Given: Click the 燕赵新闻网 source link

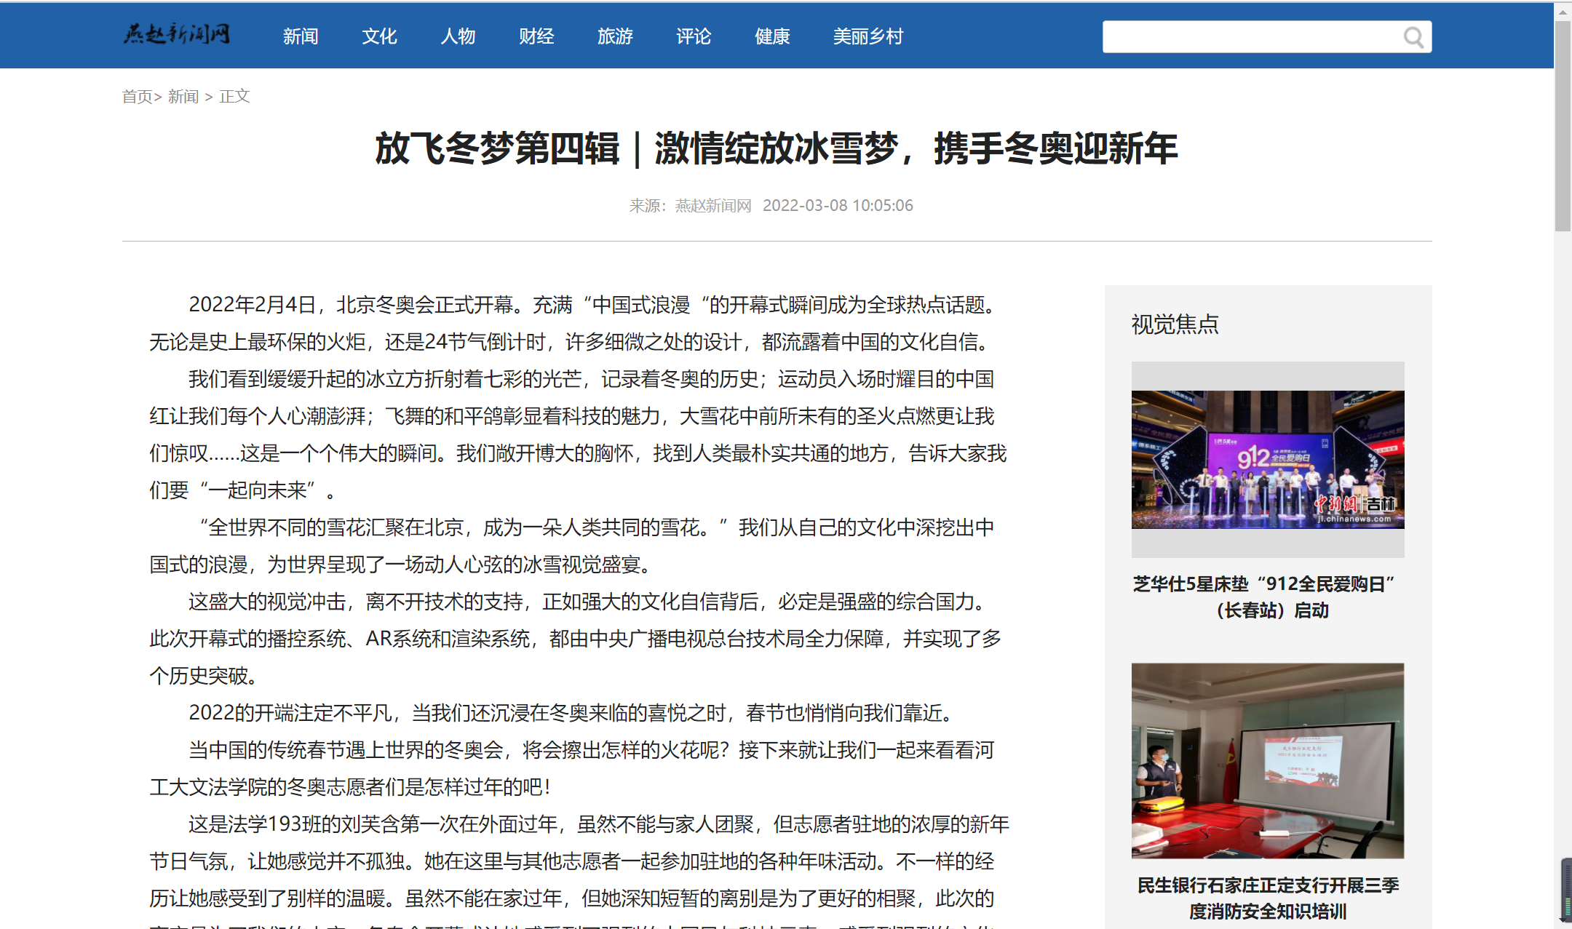Looking at the screenshot, I should [712, 206].
